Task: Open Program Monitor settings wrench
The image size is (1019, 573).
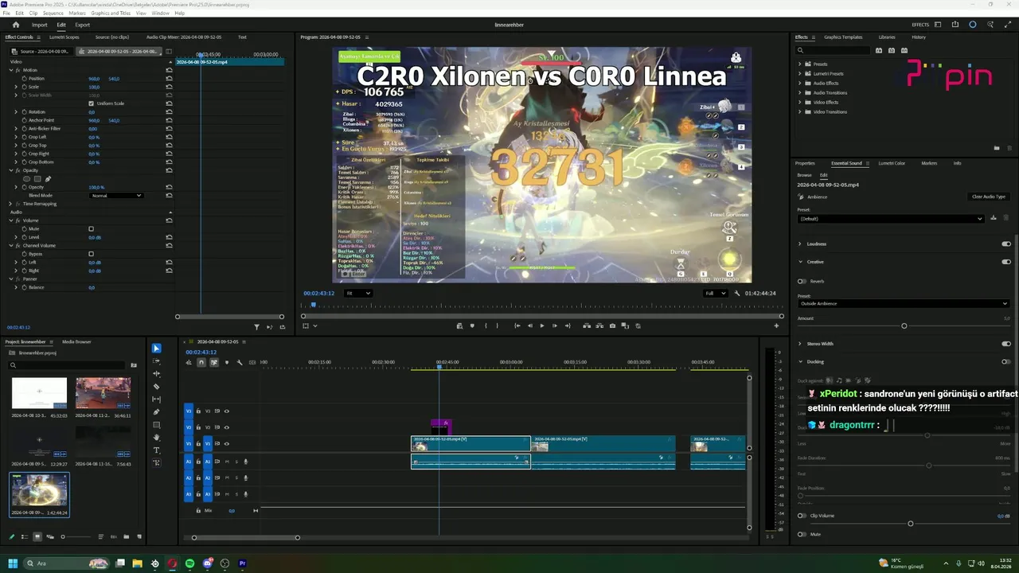Action: (x=738, y=293)
